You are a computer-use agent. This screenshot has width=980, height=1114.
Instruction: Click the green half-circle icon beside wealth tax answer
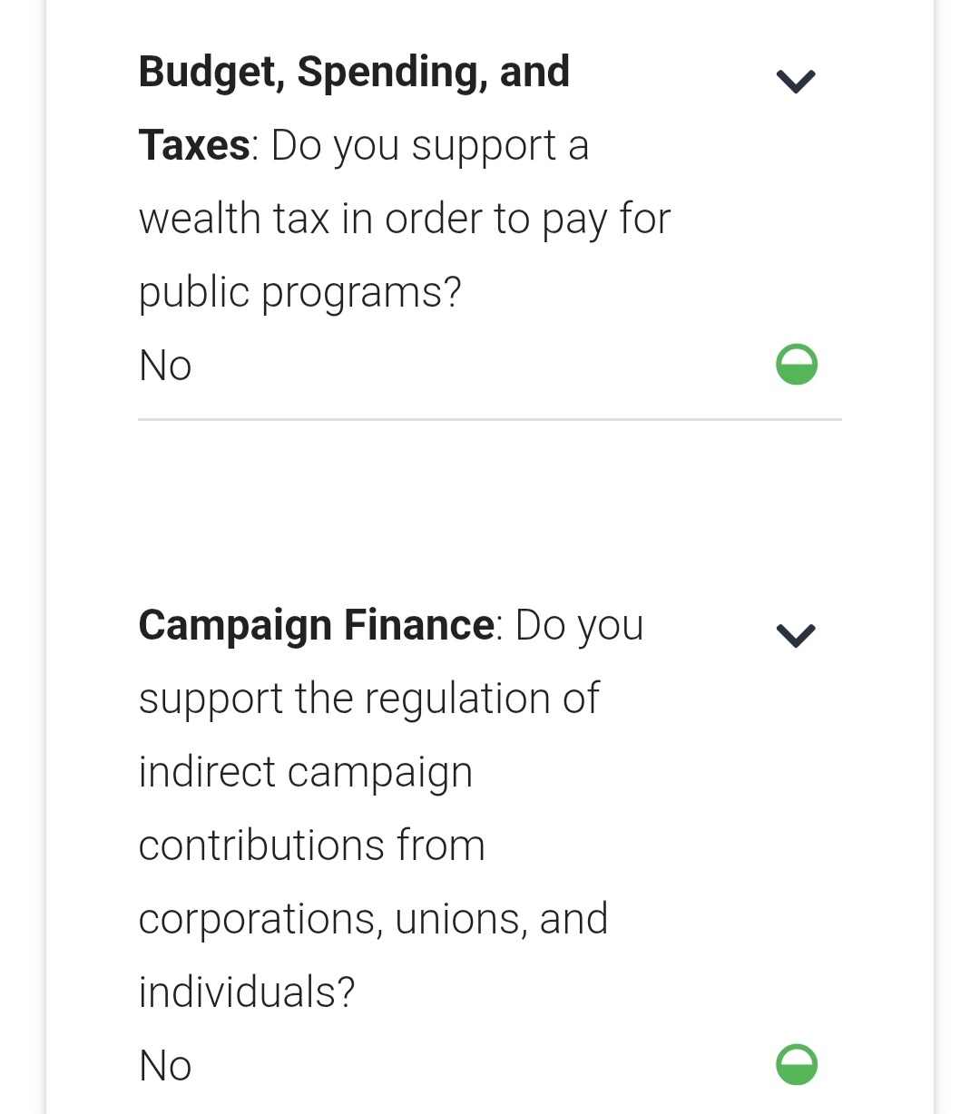(x=797, y=365)
